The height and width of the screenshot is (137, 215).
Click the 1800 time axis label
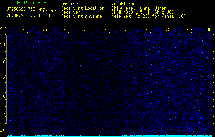tap(209, 29)
